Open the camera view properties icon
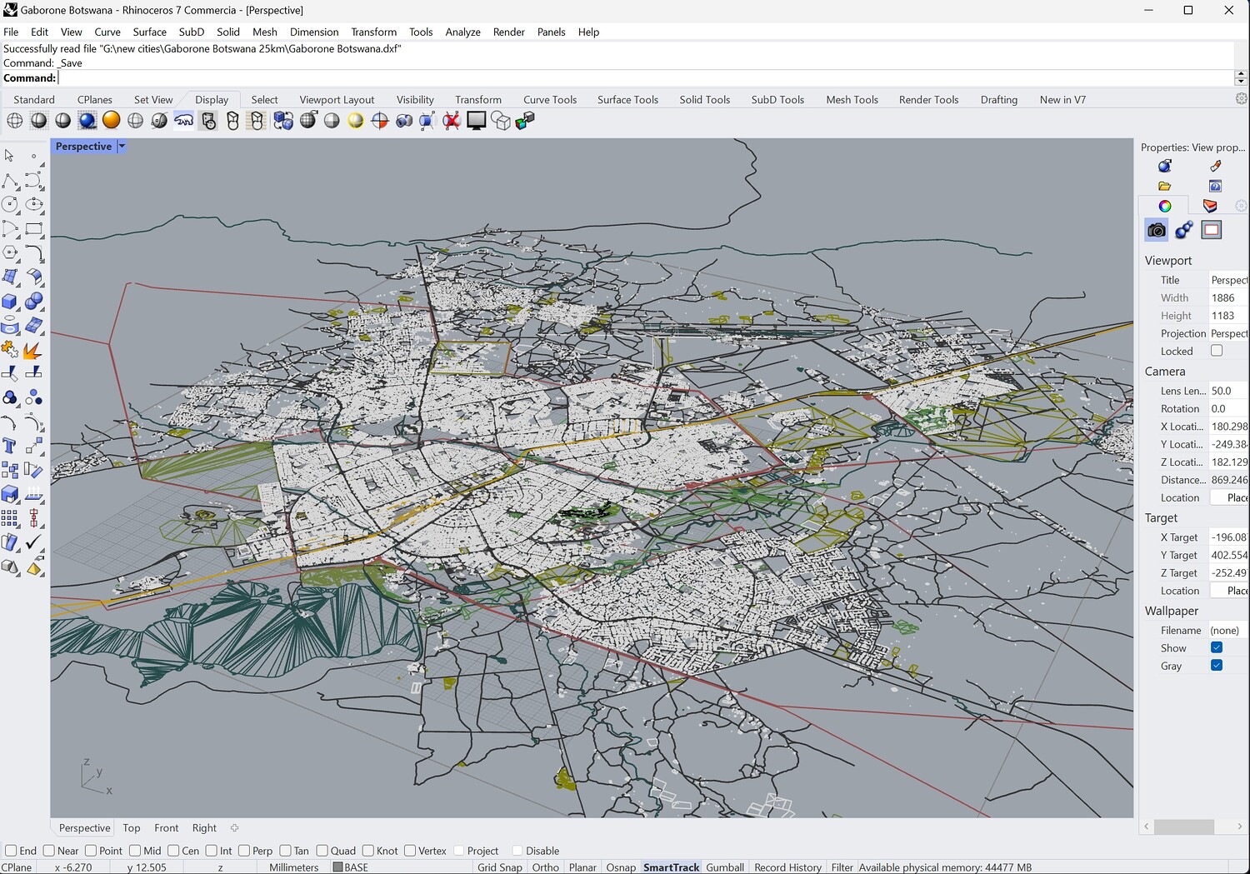The width and height of the screenshot is (1250, 874). coord(1157,230)
